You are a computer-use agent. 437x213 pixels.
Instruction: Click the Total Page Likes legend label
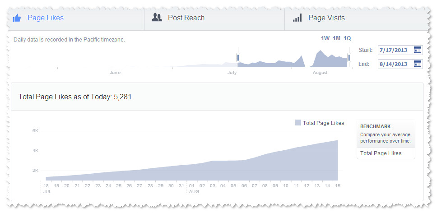(324, 123)
